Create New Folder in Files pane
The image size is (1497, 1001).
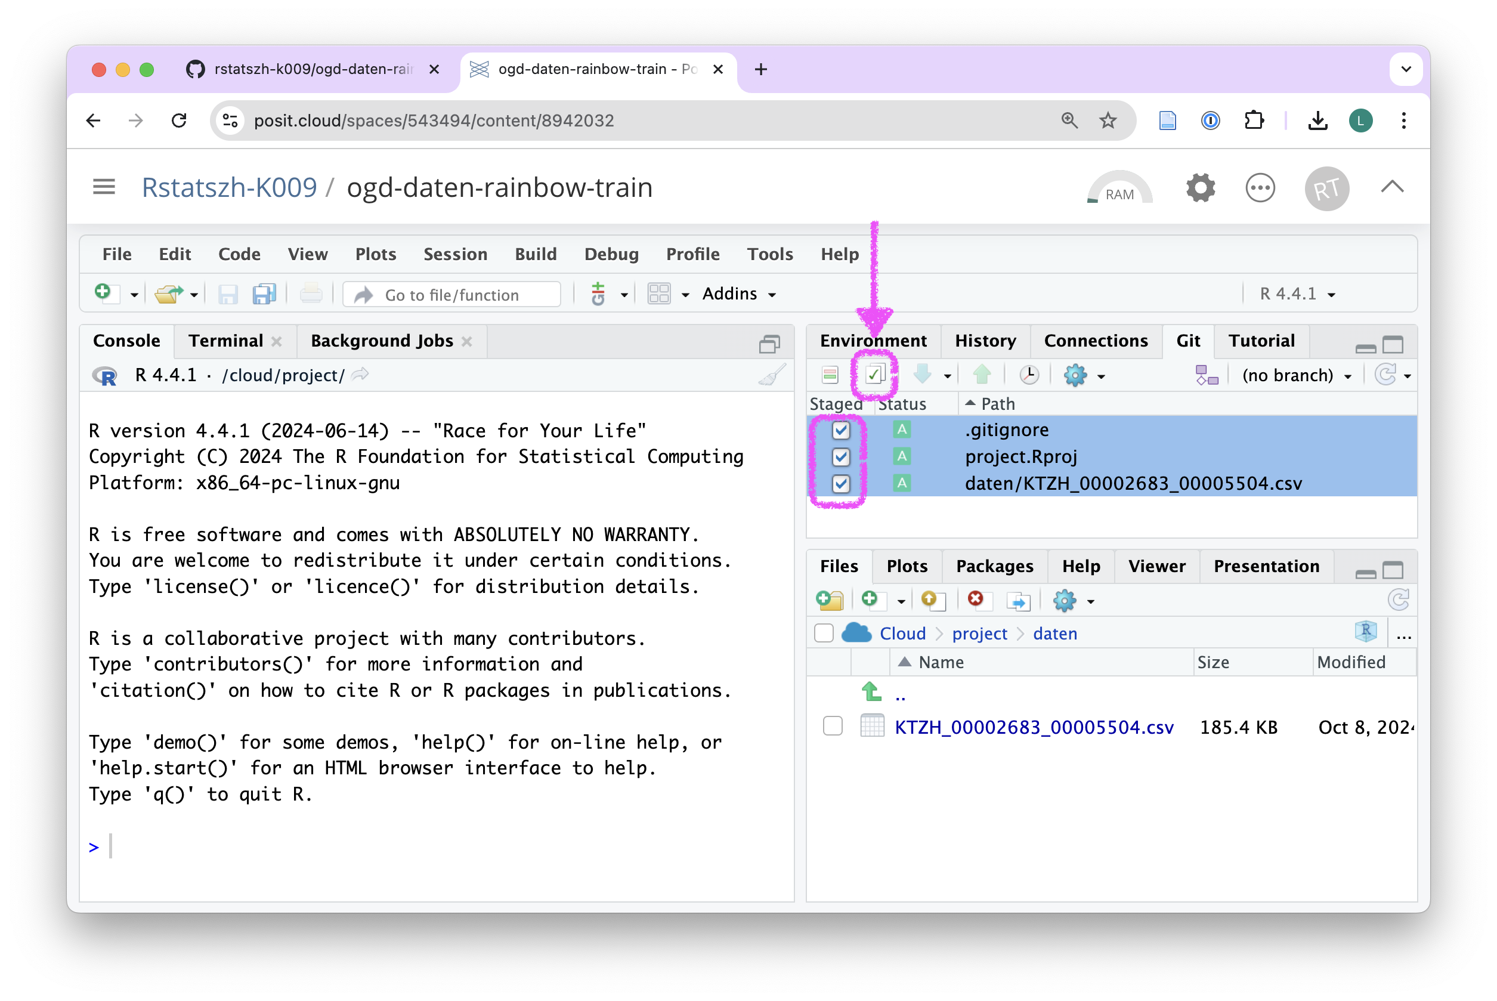[x=830, y=600]
